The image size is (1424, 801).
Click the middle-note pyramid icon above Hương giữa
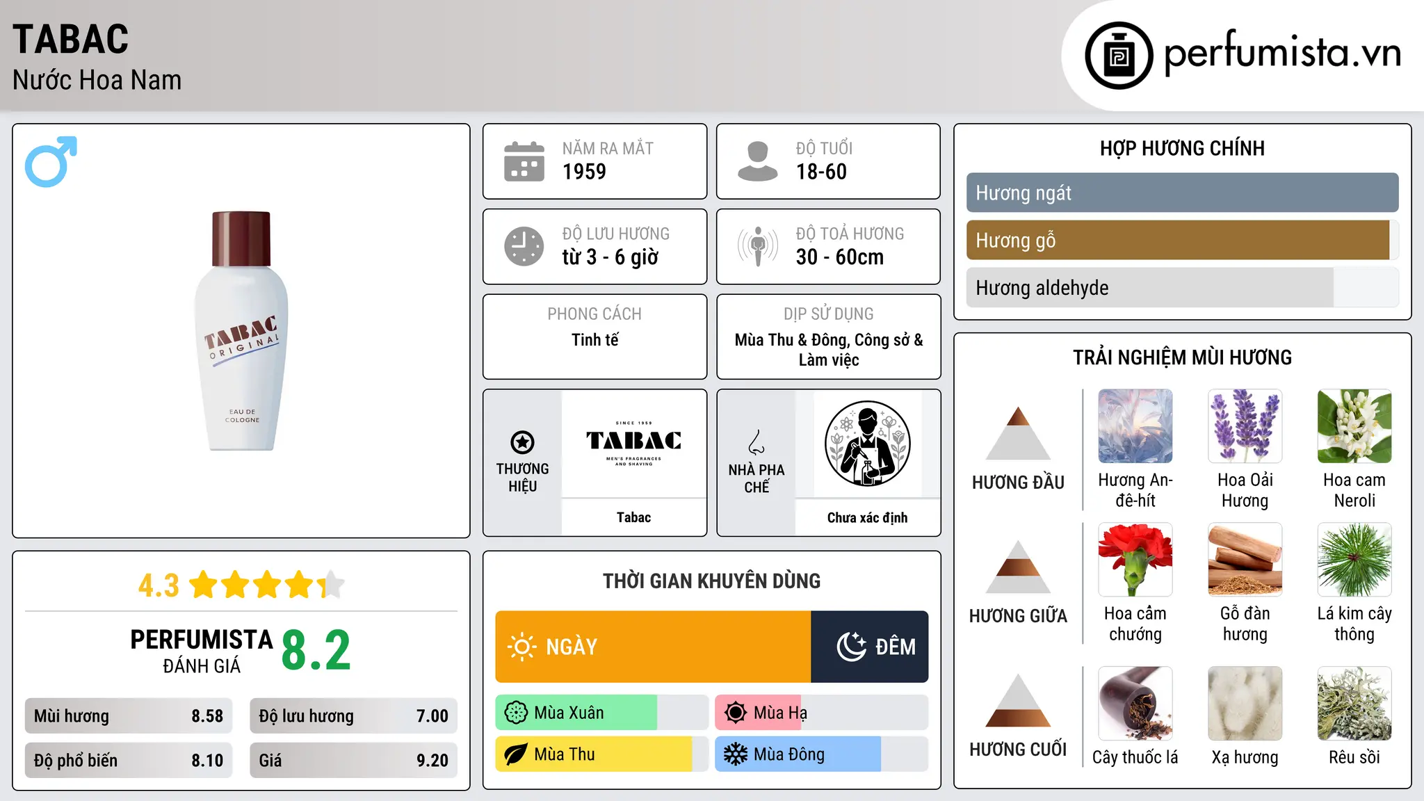pyautogui.click(x=1018, y=567)
